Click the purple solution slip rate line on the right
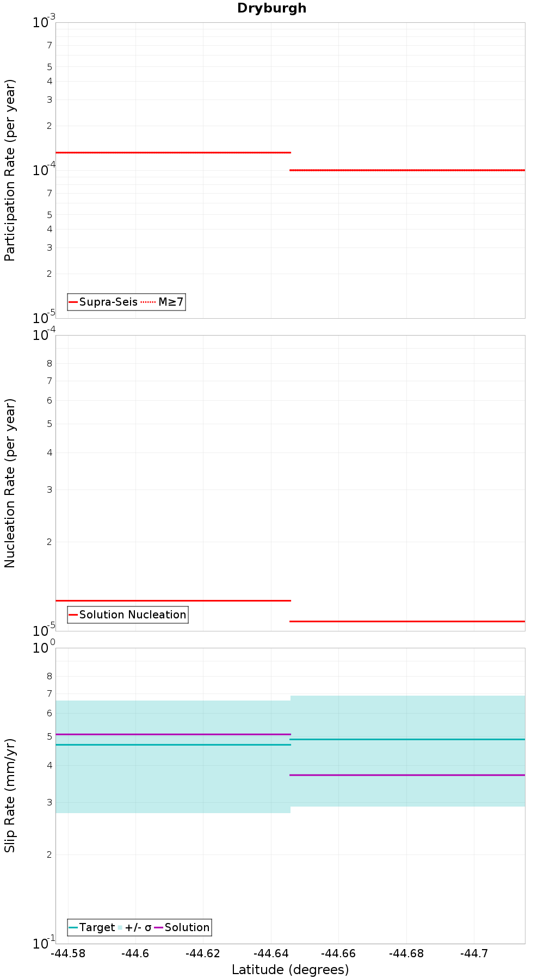The image size is (544, 979). (x=407, y=775)
